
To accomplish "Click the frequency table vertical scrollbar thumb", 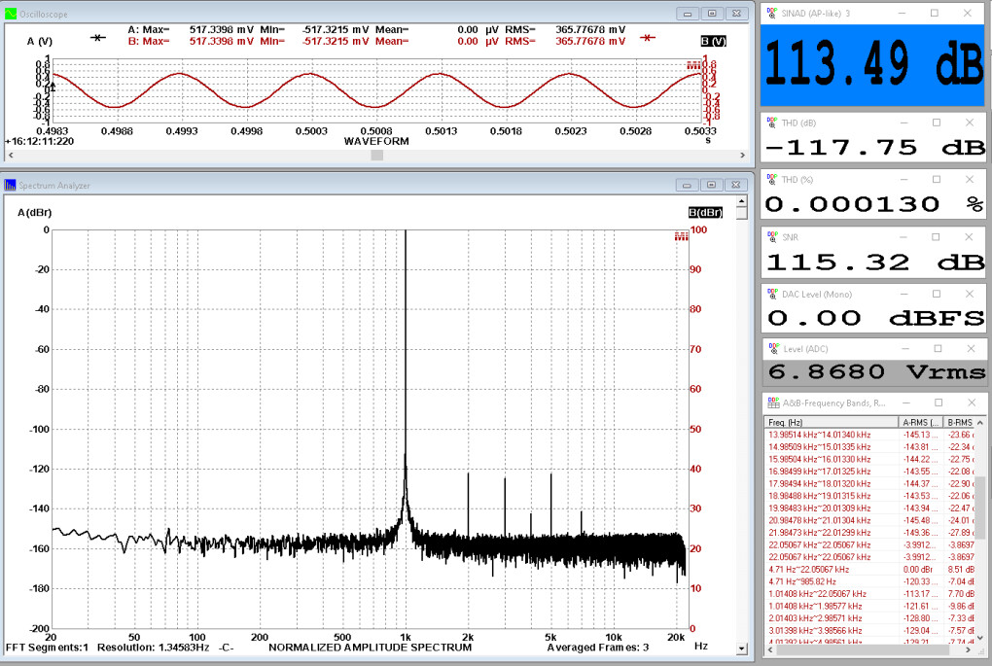I will tap(980, 508).
